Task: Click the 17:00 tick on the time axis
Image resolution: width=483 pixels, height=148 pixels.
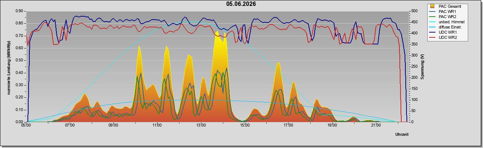Action: 289,125
